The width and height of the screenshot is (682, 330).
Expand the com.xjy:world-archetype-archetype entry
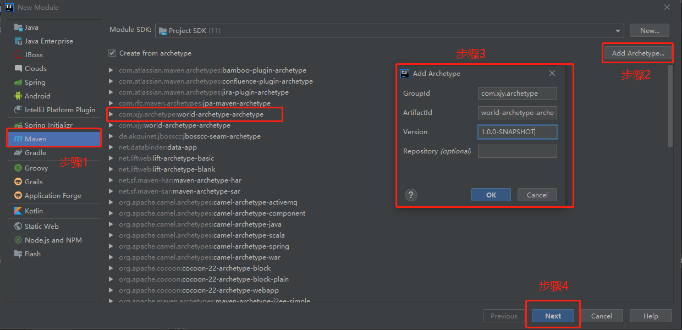(x=111, y=125)
